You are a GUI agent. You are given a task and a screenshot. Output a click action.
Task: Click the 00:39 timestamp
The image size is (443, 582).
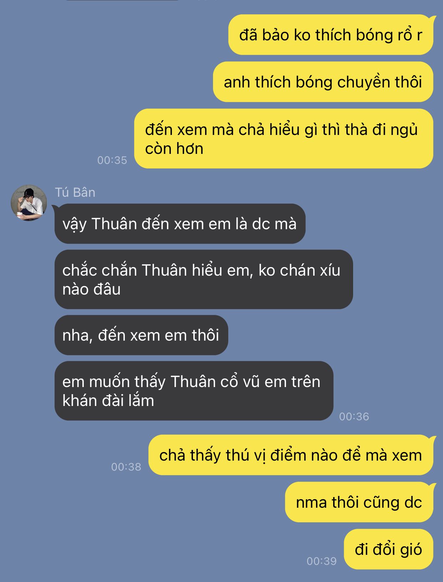tap(322, 561)
